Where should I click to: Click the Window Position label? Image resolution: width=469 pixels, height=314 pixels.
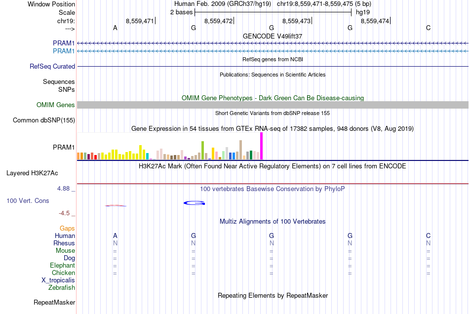click(51, 4)
